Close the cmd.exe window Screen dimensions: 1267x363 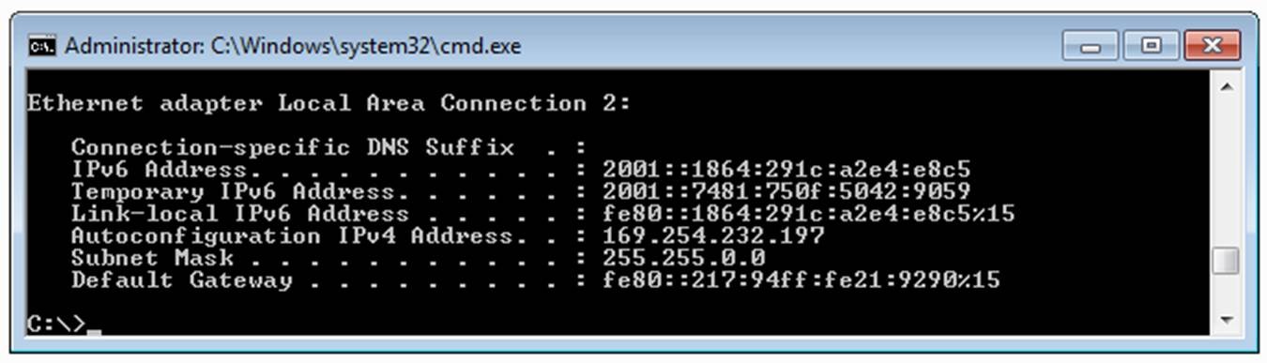1212,45
